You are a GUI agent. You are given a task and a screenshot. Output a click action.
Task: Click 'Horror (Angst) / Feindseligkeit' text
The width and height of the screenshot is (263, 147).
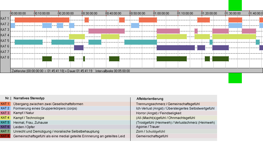pyautogui.click(x=159, y=113)
